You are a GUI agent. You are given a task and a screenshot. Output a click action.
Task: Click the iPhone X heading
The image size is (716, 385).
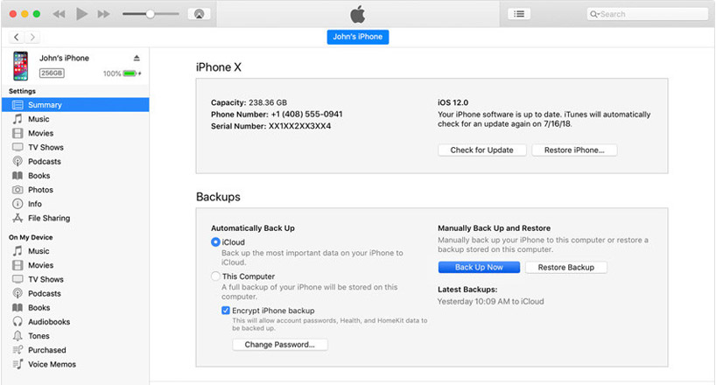[x=219, y=67]
